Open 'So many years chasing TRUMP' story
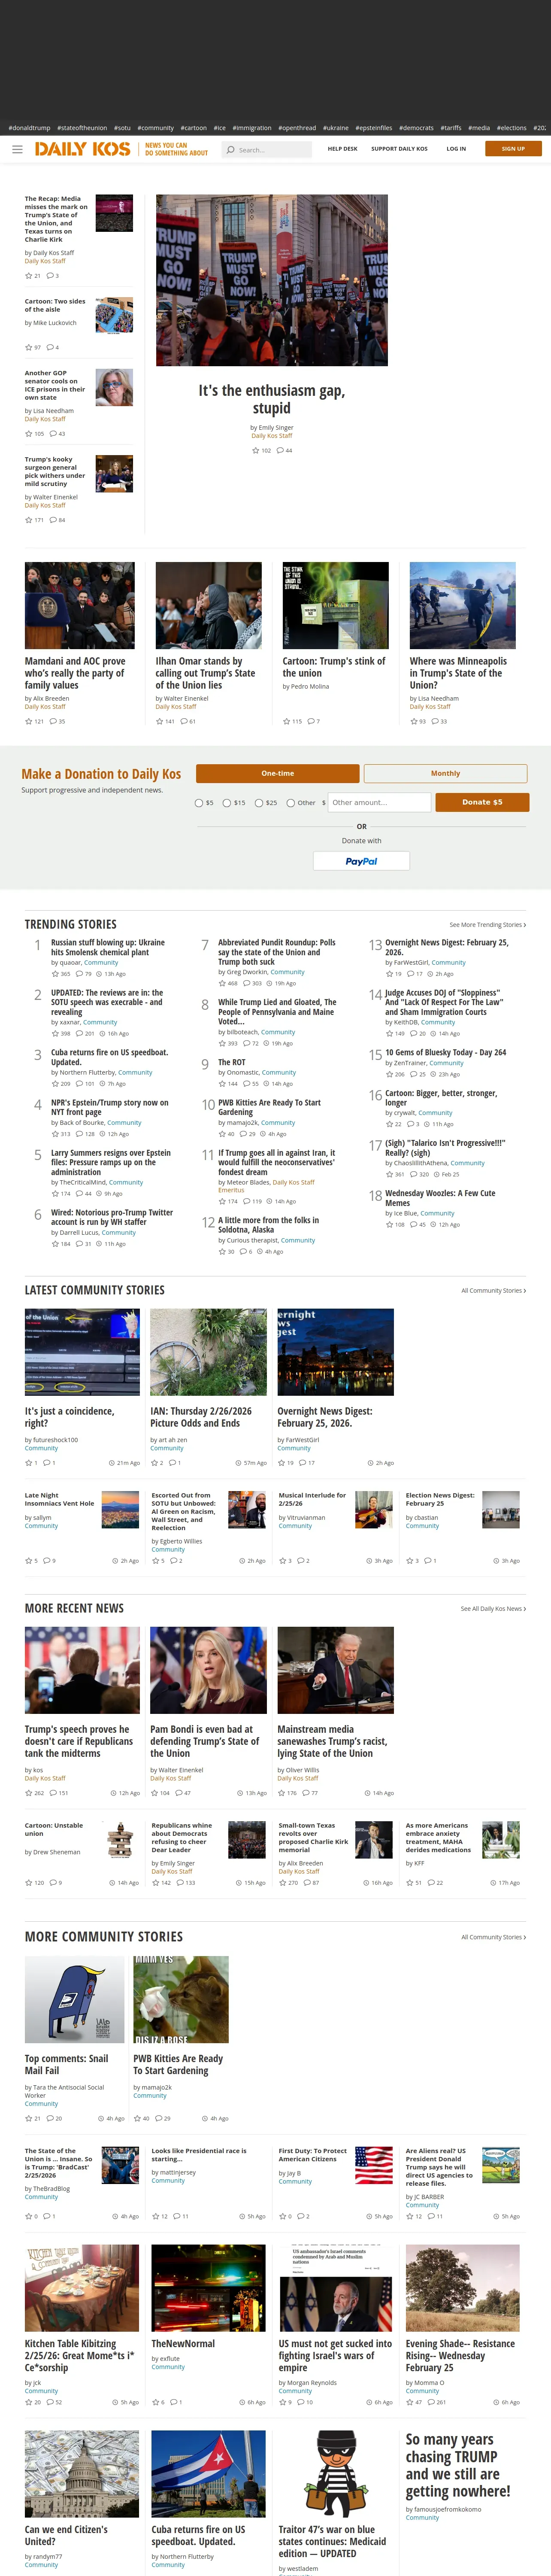551x2576 pixels. (x=458, y=2465)
